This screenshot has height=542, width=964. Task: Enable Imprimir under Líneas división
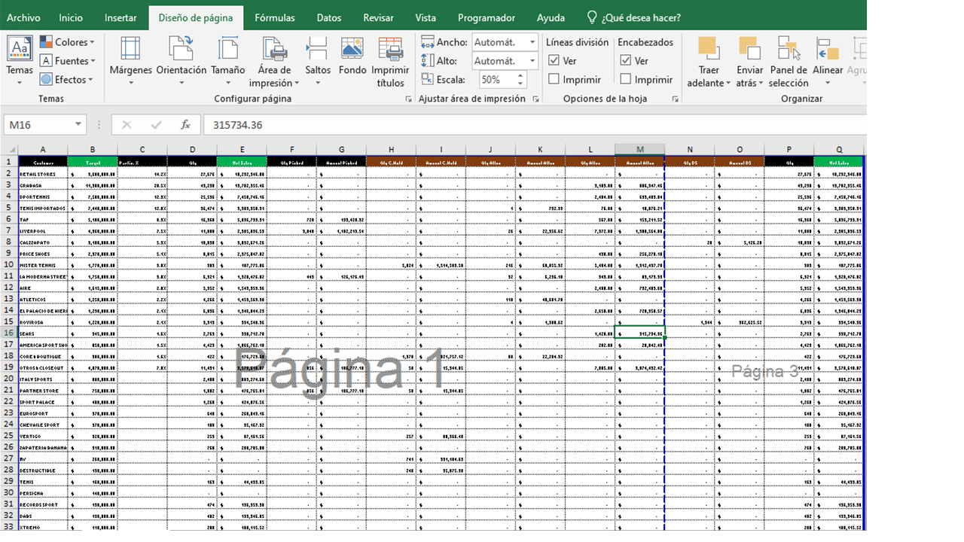[555, 79]
